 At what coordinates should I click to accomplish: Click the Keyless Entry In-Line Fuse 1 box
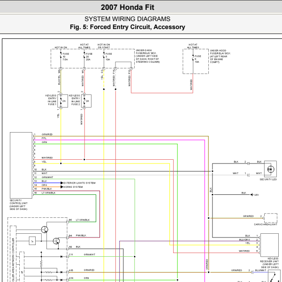click(63, 101)
